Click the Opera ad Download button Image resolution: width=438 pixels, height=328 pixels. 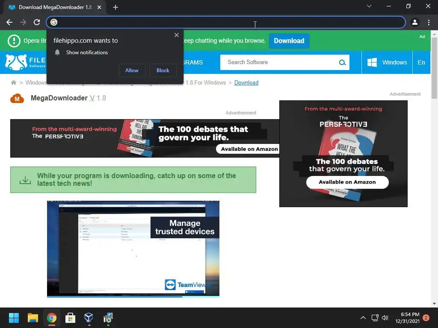click(x=289, y=41)
